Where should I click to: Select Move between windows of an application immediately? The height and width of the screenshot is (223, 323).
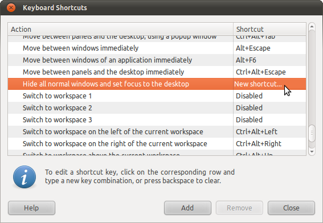coord(157,60)
